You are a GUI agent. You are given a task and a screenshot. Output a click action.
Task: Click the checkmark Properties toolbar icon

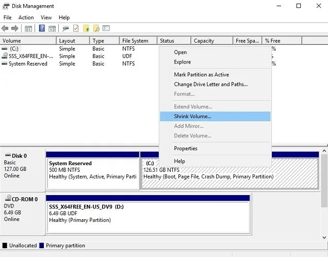pos(76,28)
